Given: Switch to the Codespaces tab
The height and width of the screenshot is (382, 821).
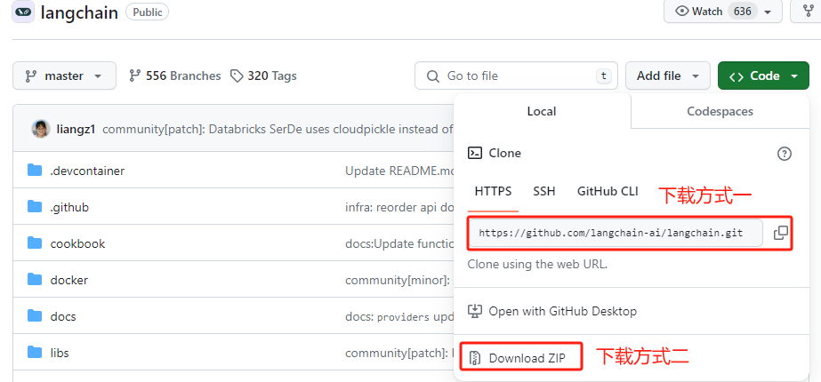Looking at the screenshot, I should 720,112.
